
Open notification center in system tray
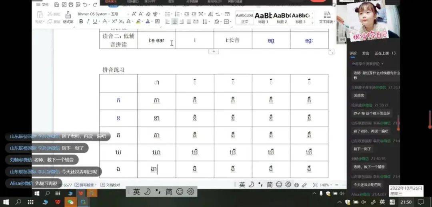pos(421,202)
